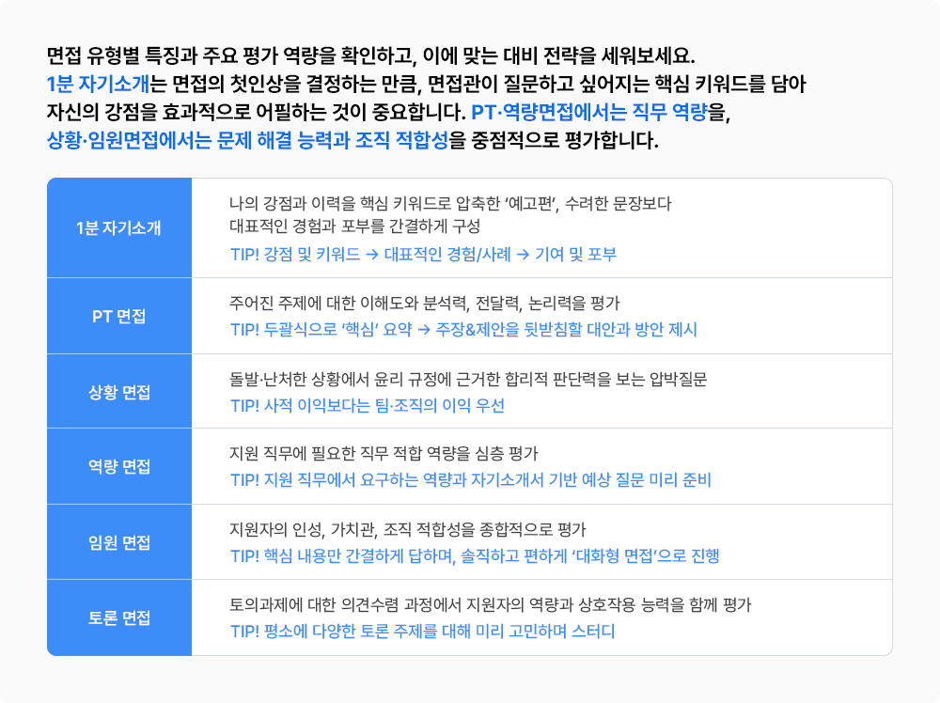The image size is (940, 703).
Task: Click the tip about '예상 질문 미리 준비'
Action: 471,479
